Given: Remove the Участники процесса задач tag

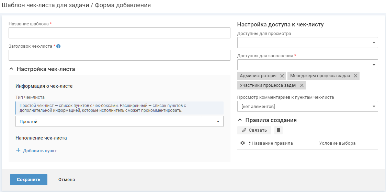Looking at the screenshot, I should (x=302, y=85).
